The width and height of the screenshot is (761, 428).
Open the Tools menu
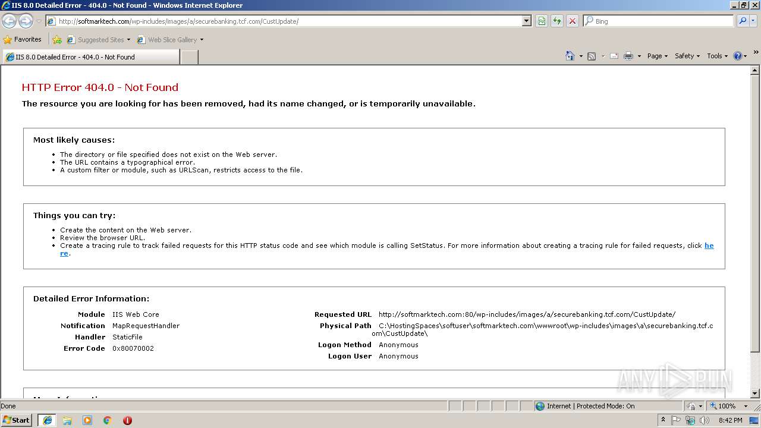tap(717, 56)
